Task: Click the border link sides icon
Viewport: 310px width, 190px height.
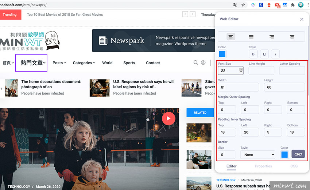Action: [x=298, y=154]
